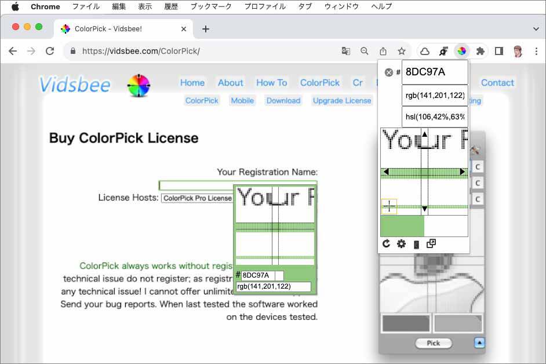Click the refresh icon in ColorPick popup
The height and width of the screenshot is (364, 546).
coord(387,244)
